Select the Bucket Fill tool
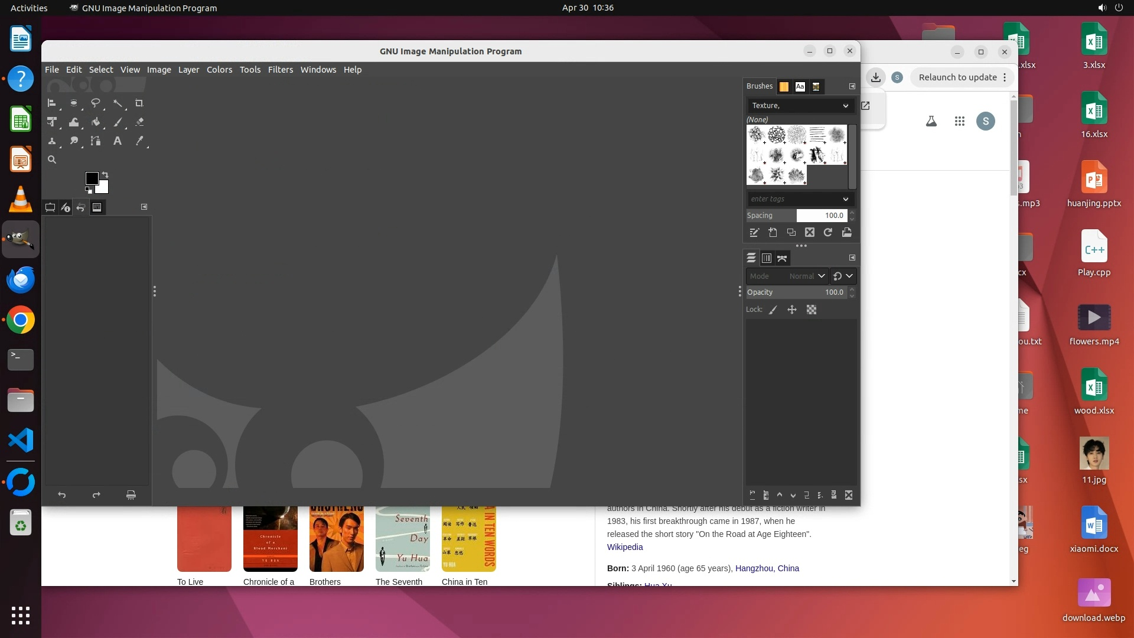 click(x=95, y=122)
